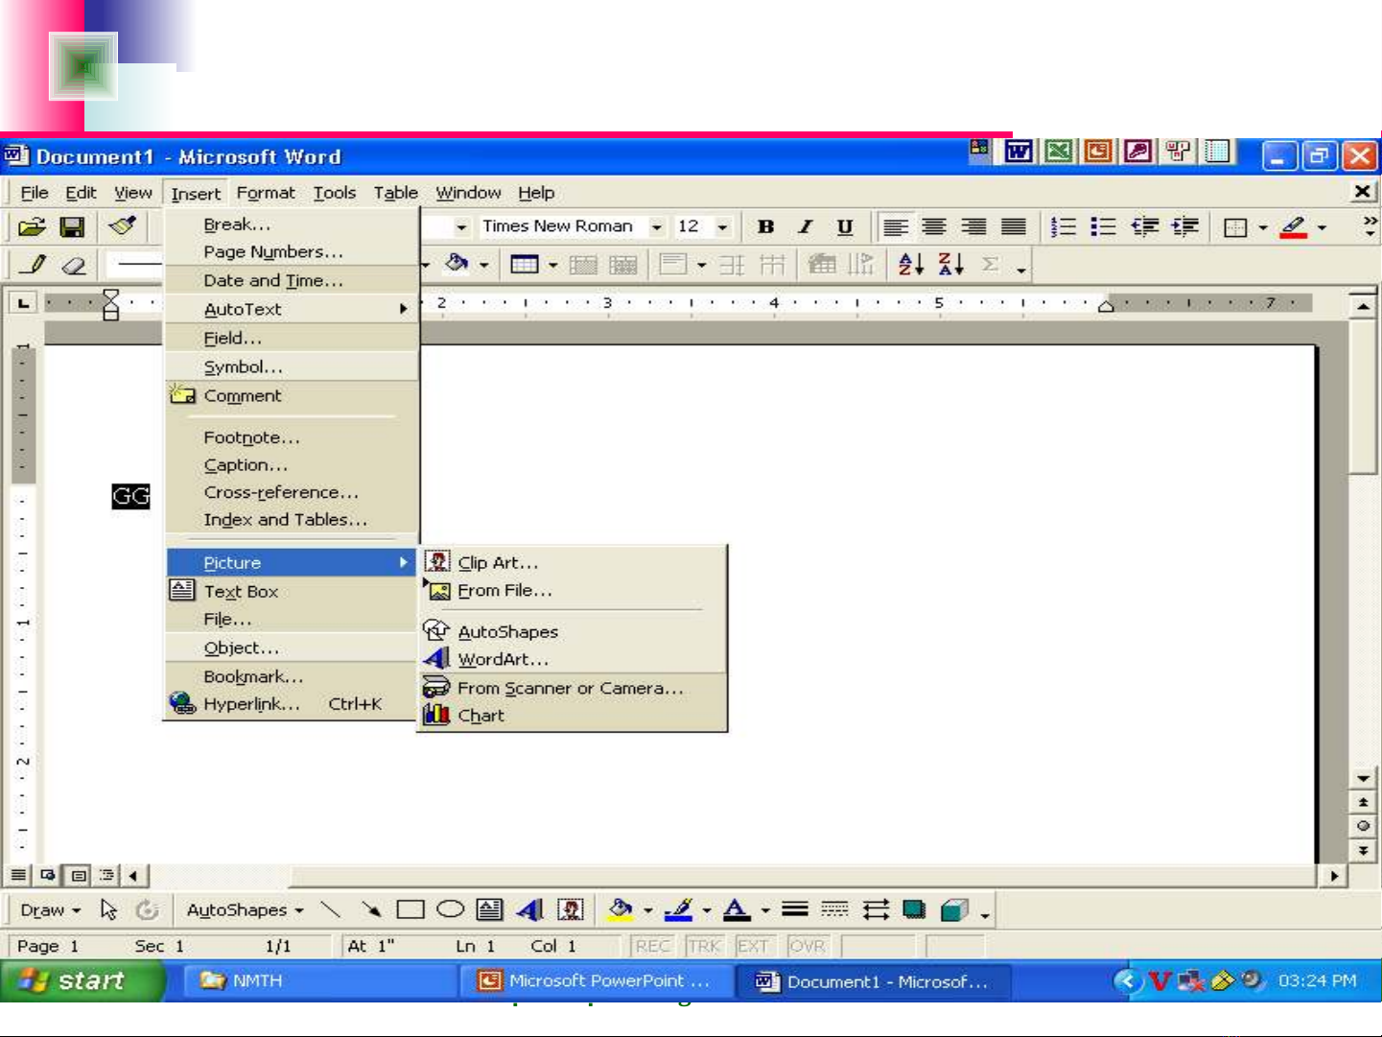Open the font size 12 dropdown
The image size is (1382, 1037).
[x=722, y=227]
